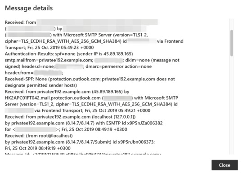This screenshot has height=177, width=243.
Task: Click HK2APC01FT042.mail.protection.outlook.com hostname
Action: click(53, 98)
